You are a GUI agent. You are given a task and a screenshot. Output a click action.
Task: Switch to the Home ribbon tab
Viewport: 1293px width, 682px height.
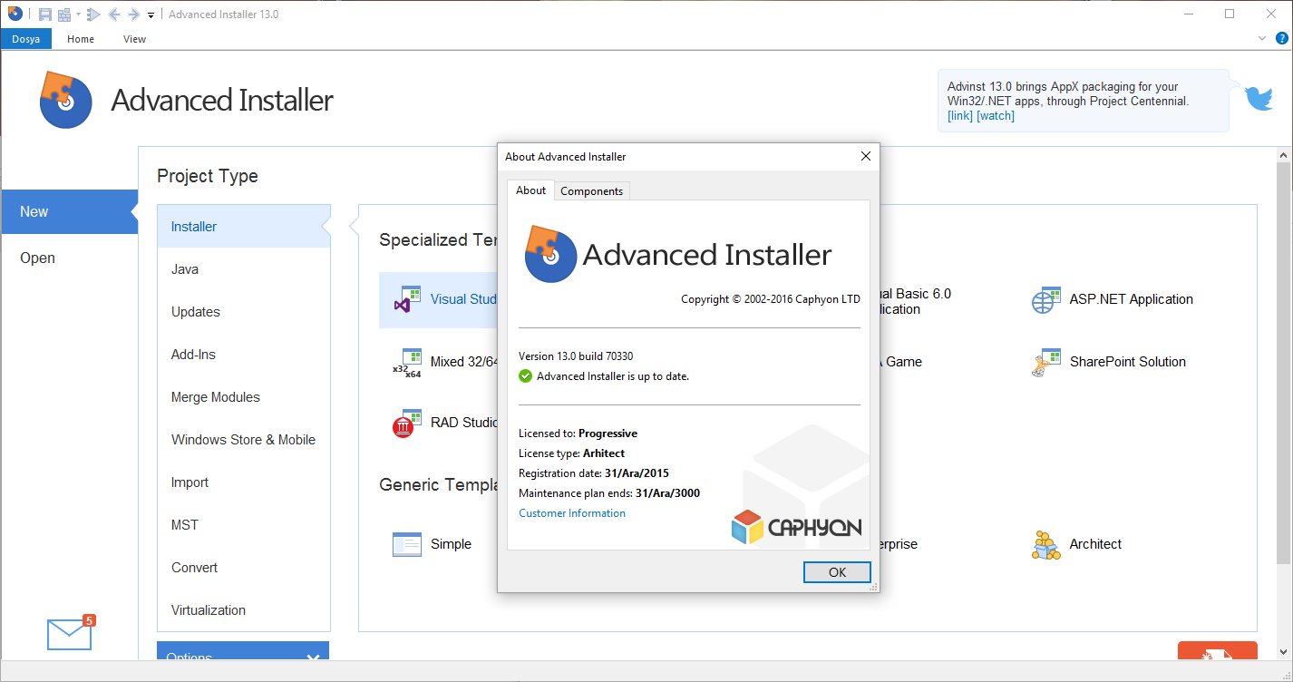click(81, 39)
